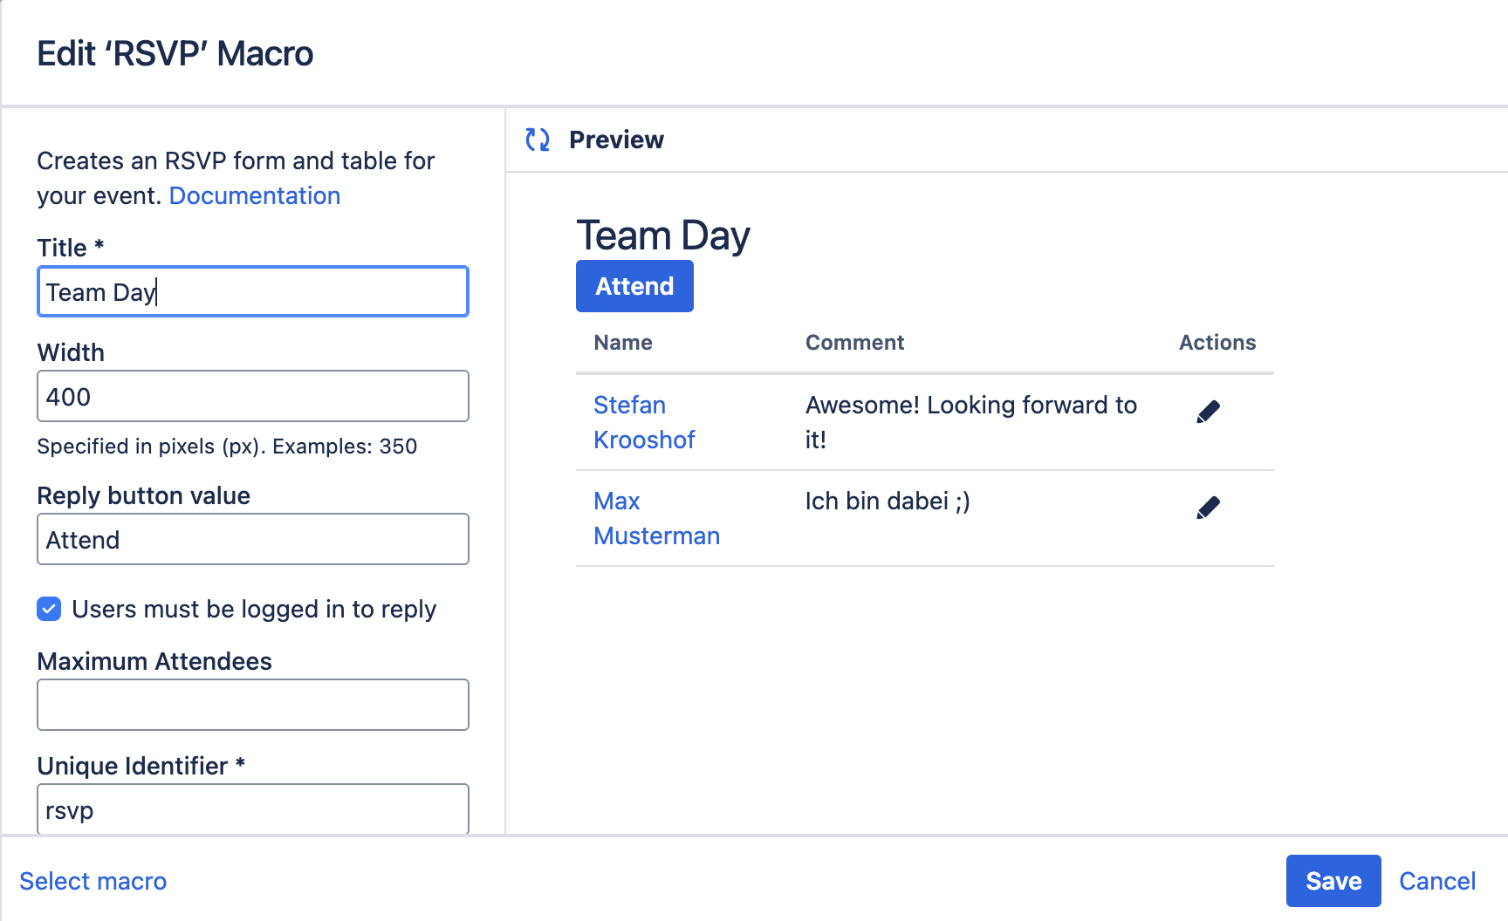Cancel editing the macro

click(x=1436, y=881)
